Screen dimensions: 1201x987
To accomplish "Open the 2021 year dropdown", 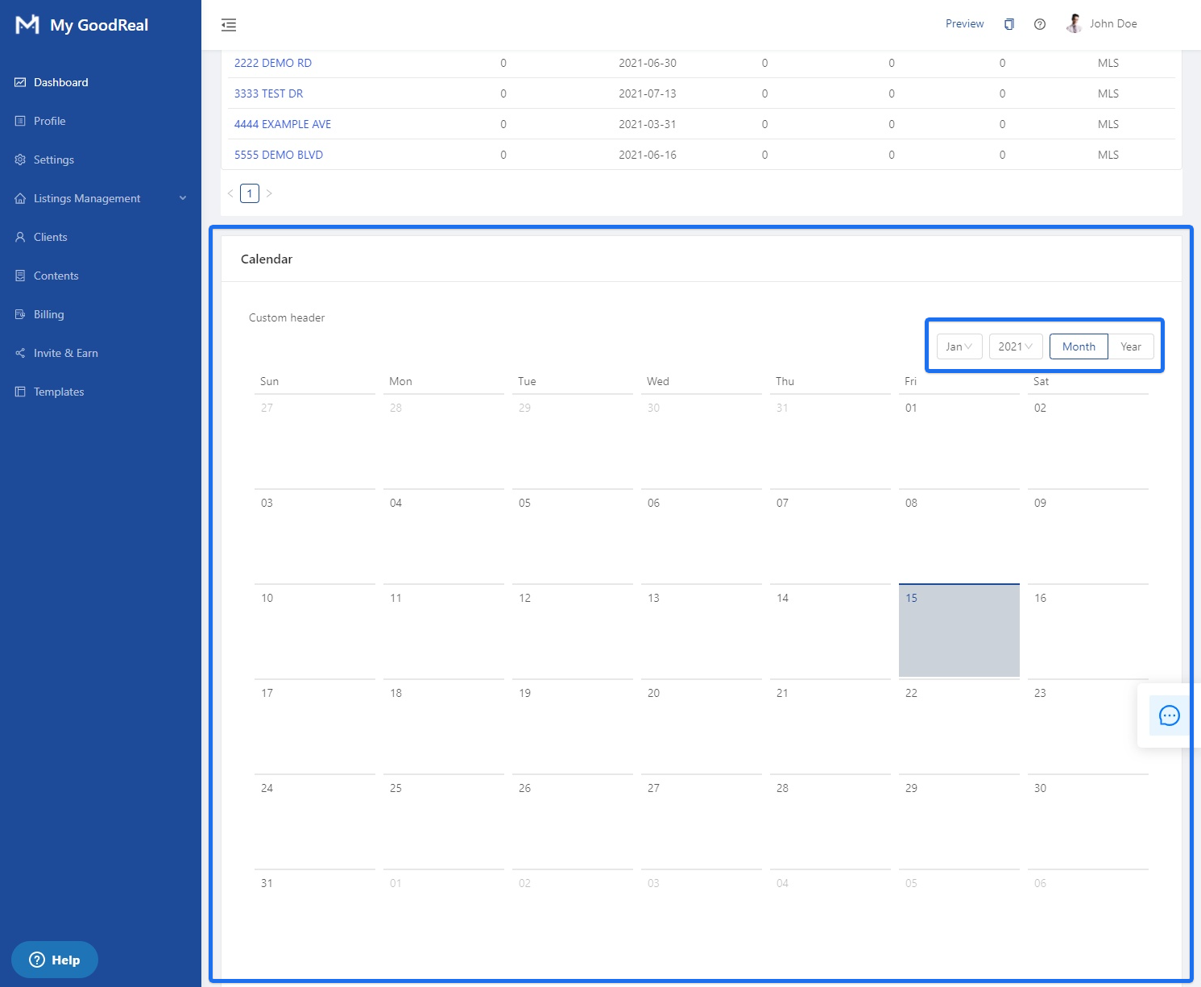I will [x=1015, y=346].
